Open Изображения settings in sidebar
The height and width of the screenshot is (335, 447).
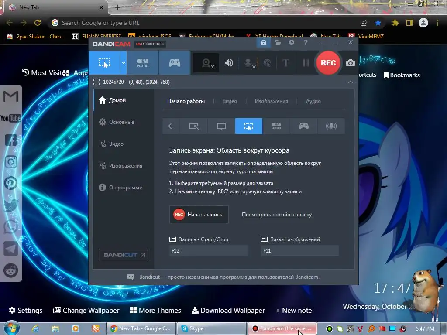[124, 165]
